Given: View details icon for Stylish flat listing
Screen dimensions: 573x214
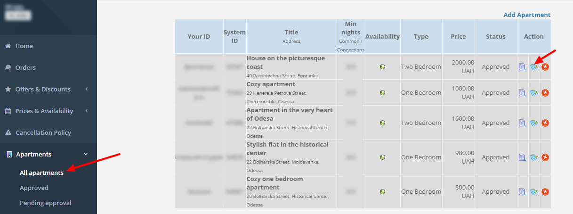Looking at the screenshot, I should [x=522, y=157].
